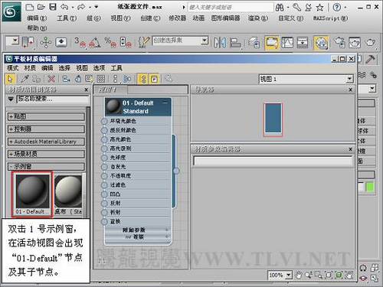Close the 材质/贴图浏览器 panel
Screen dimensions: 383x287
[87, 90]
